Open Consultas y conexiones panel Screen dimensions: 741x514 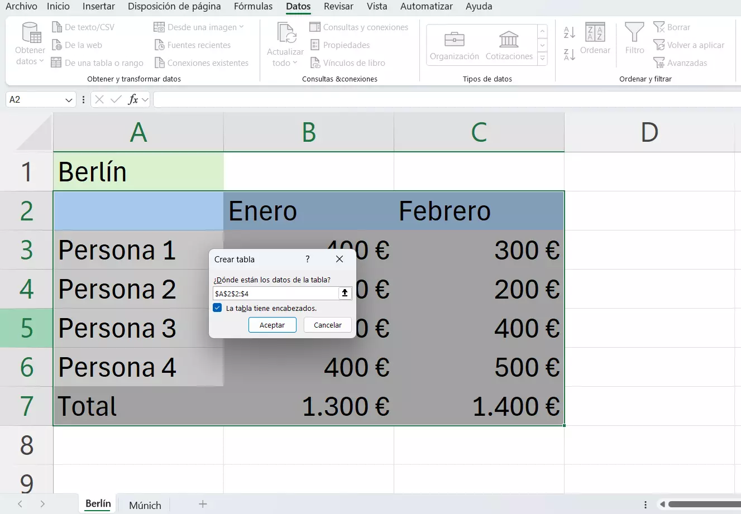click(360, 27)
